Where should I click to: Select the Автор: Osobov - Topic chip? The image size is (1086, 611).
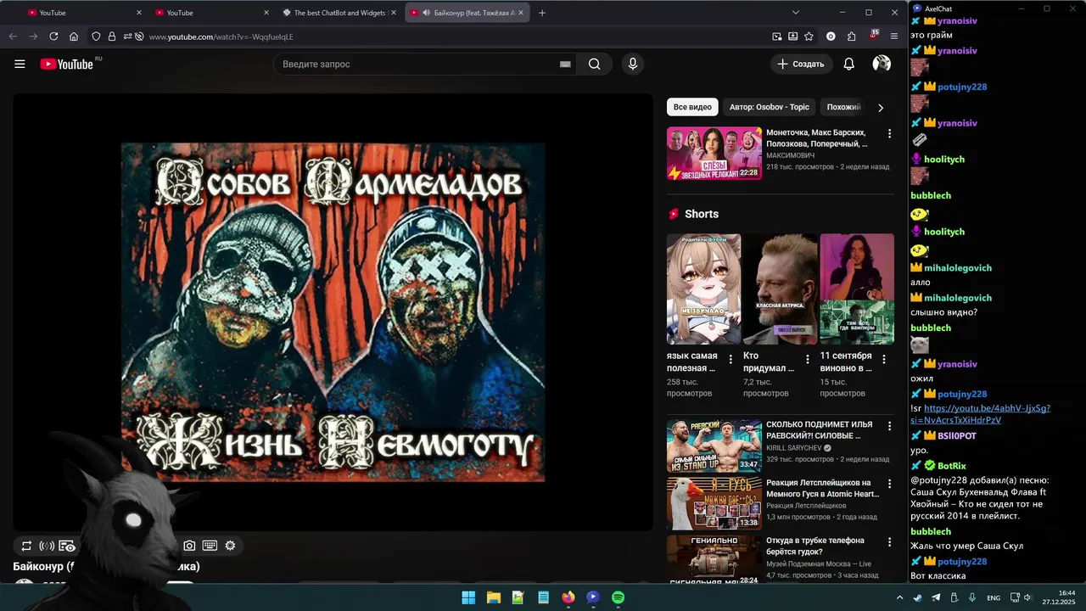tap(770, 107)
